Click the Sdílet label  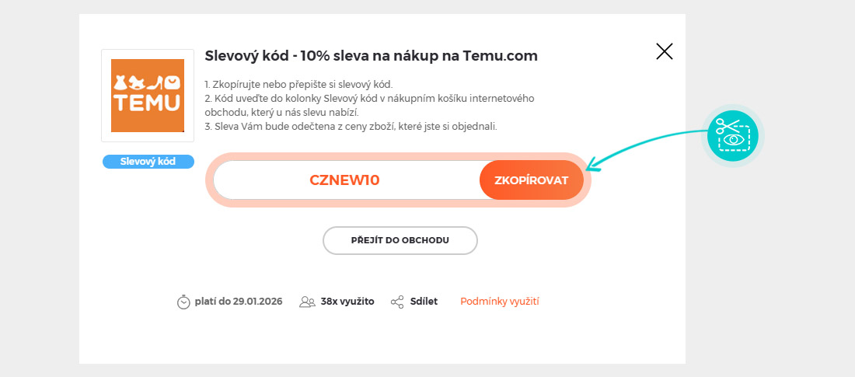[x=424, y=301]
